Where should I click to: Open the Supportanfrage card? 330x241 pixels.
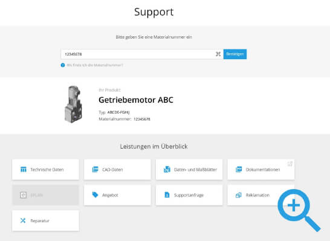[x=189, y=195]
